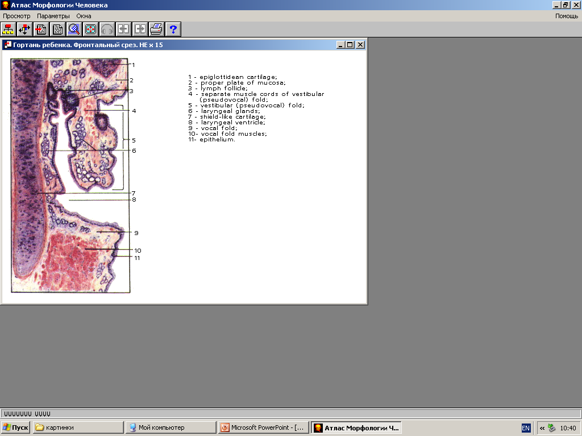Close the Гортань ребенка inner window
The image size is (582, 436).
click(360, 45)
